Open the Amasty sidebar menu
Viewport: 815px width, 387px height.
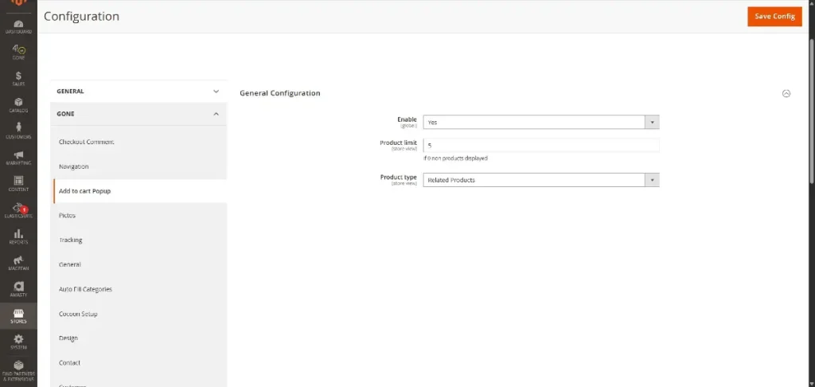[18, 290]
